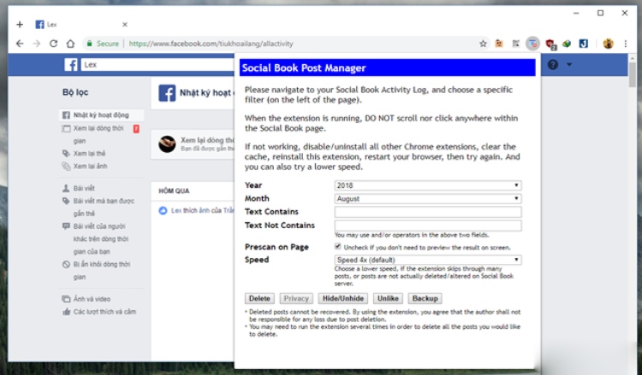Select Bài viết filter
The width and height of the screenshot is (642, 375).
click(84, 188)
